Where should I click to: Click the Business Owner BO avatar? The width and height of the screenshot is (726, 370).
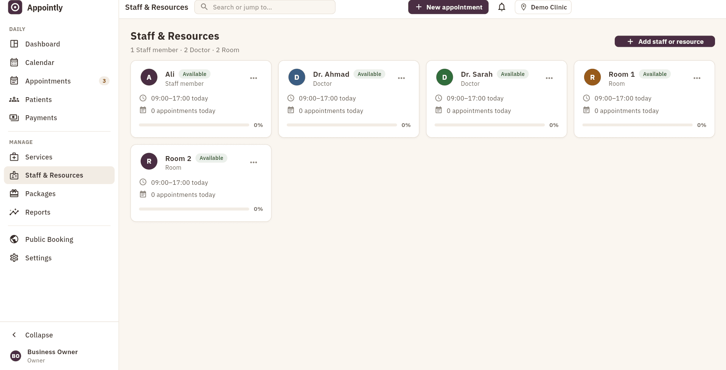pyautogui.click(x=16, y=356)
